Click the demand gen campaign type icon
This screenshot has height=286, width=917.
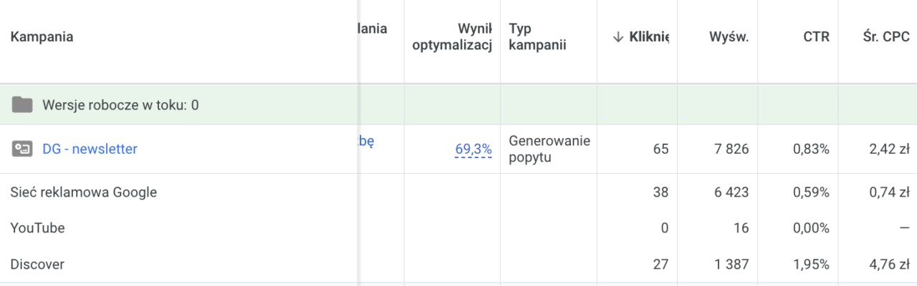tap(22, 149)
